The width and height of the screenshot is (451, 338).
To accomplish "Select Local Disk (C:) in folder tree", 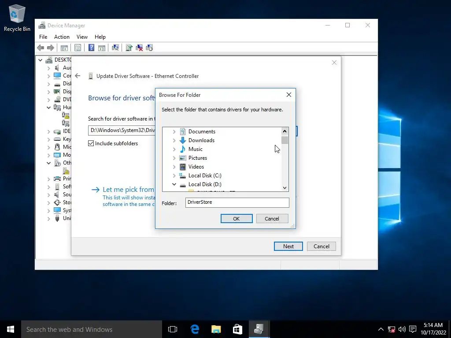I will click(205, 176).
